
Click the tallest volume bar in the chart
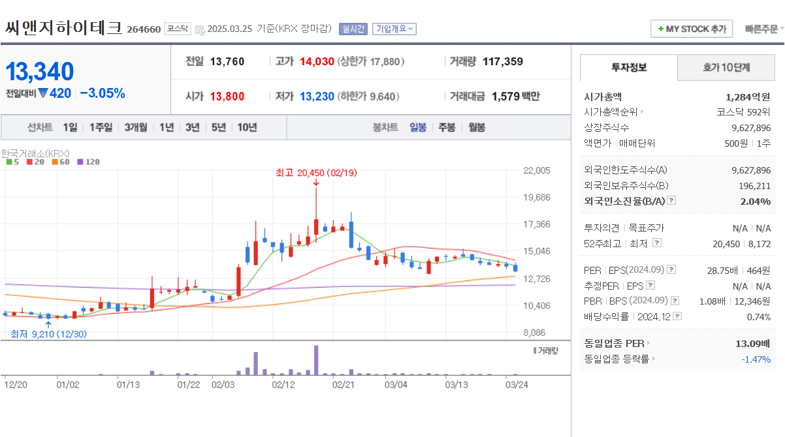pos(316,360)
